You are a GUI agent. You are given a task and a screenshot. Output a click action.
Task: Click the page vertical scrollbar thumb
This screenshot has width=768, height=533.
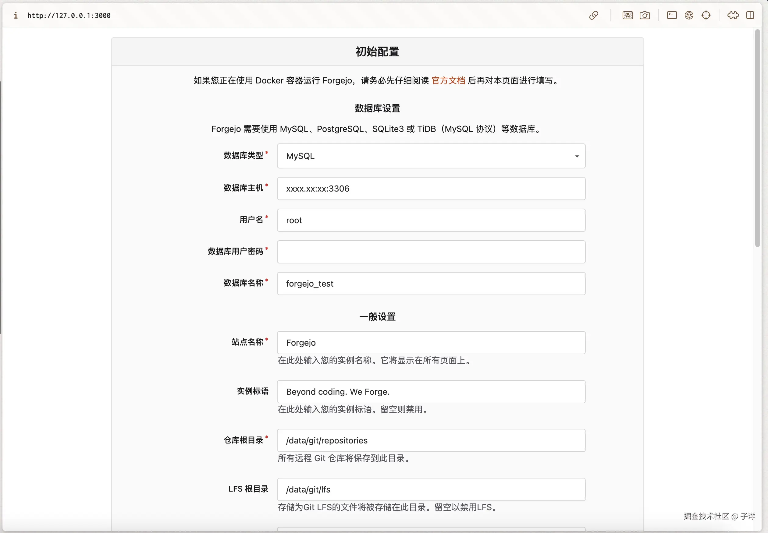pos(757,139)
